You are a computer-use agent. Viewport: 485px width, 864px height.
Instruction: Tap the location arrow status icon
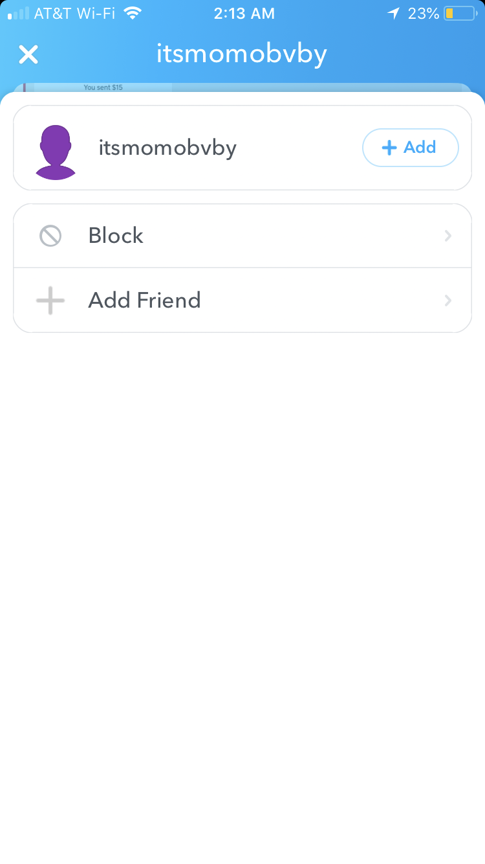click(x=393, y=13)
